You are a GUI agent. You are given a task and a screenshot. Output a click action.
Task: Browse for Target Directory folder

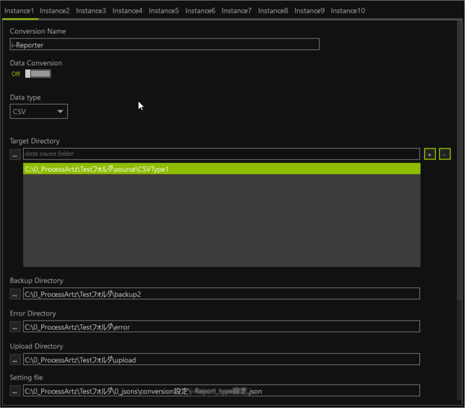(15, 154)
